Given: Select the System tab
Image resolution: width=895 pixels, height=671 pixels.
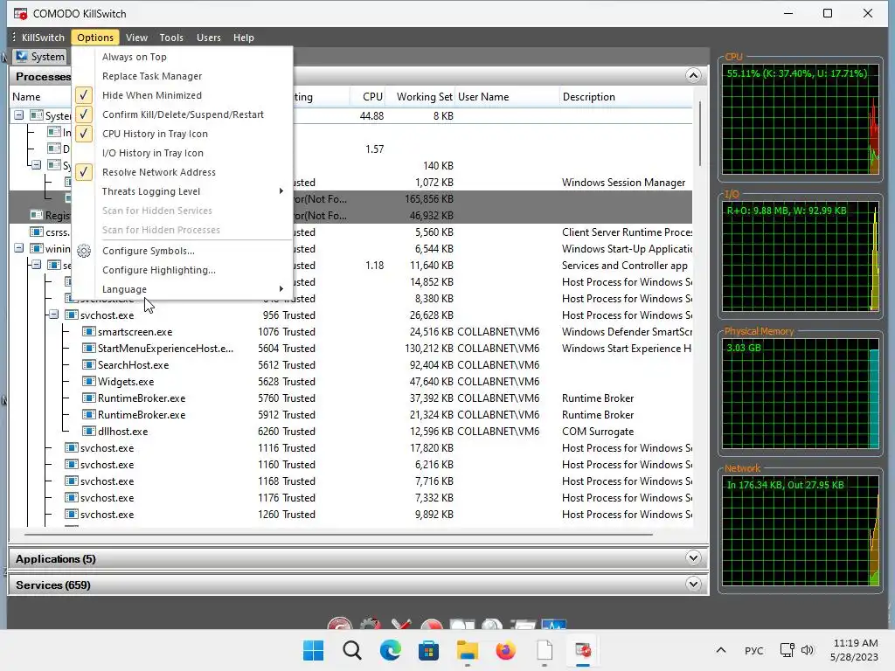Looking at the screenshot, I should (40, 57).
